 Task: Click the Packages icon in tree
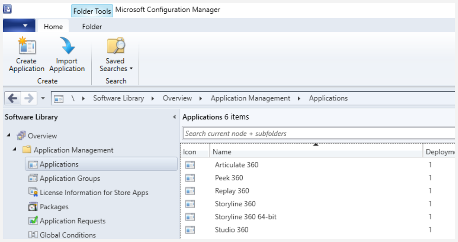(33, 207)
